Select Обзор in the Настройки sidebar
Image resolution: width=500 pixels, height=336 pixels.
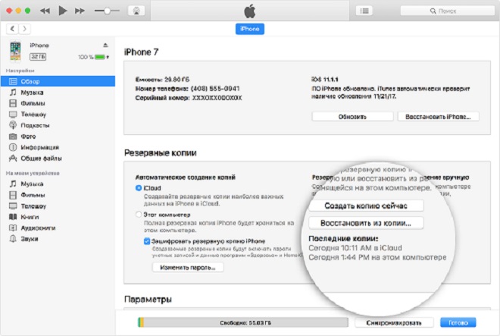pos(58,81)
